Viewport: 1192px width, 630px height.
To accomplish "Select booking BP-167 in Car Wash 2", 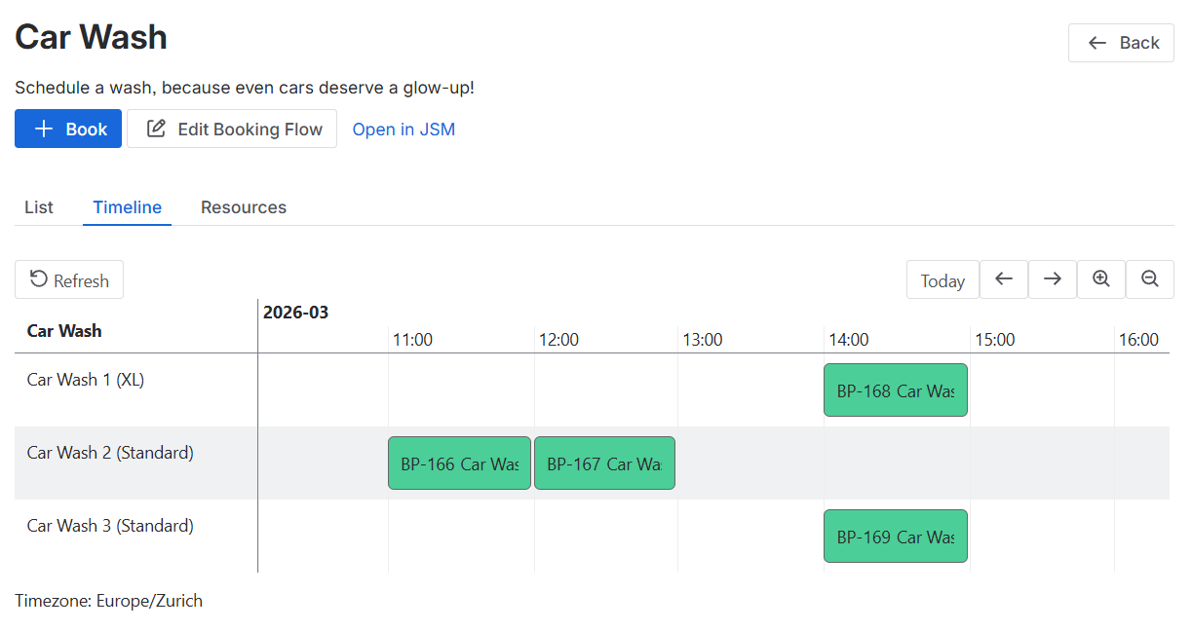I will (x=604, y=463).
